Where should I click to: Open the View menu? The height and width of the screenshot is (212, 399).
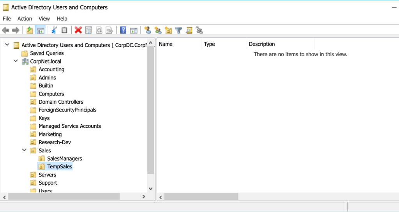pyautogui.click(x=44, y=19)
